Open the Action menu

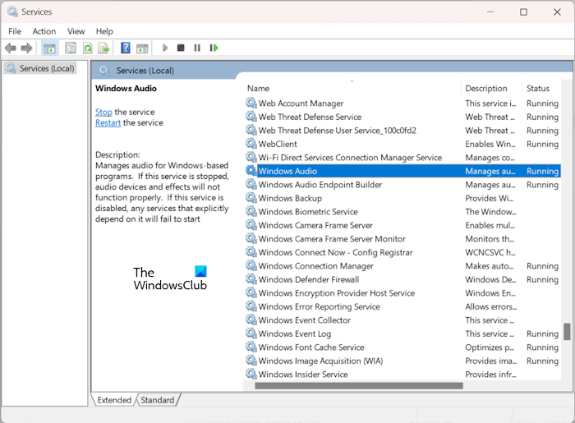tap(44, 31)
